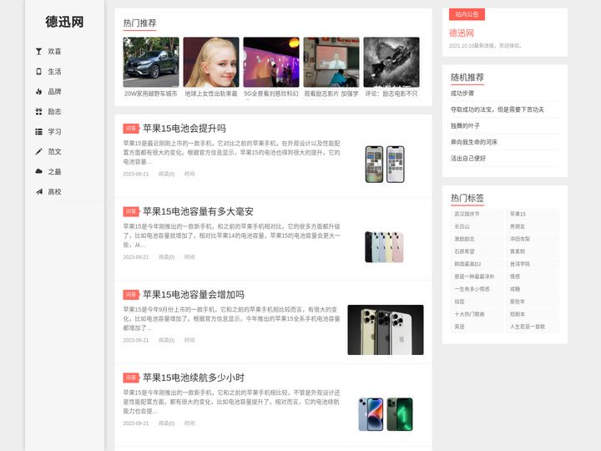The image size is (601, 451).
Task: Open article 苹果15电池会提升吗
Action: point(184,129)
